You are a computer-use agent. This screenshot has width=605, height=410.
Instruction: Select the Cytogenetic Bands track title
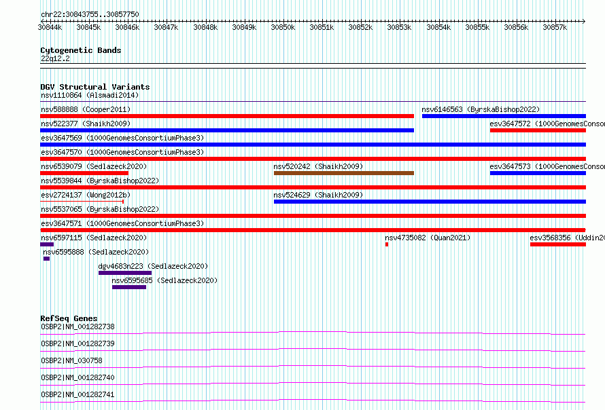click(81, 50)
